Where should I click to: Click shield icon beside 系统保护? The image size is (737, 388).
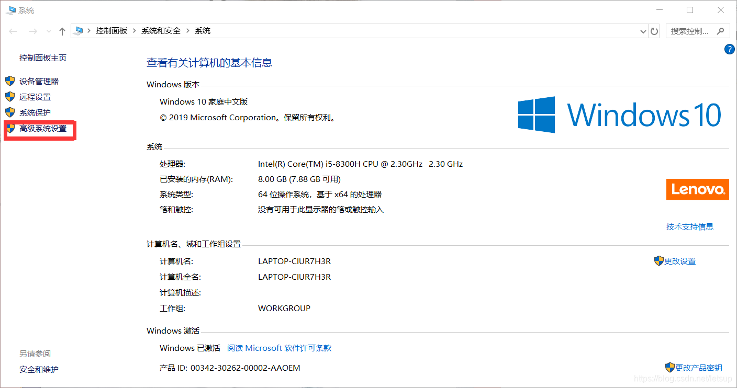click(10, 112)
